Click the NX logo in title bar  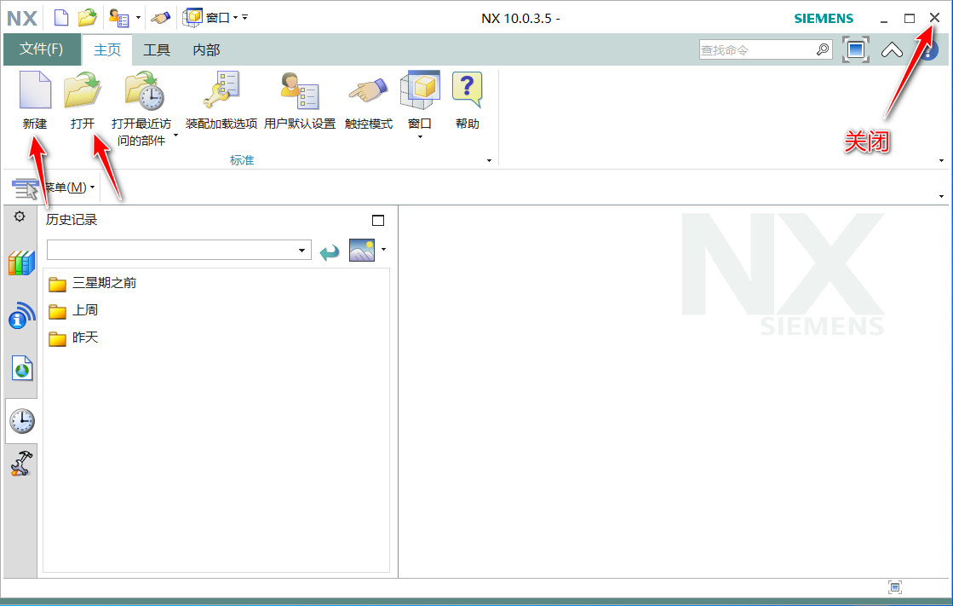[22, 18]
